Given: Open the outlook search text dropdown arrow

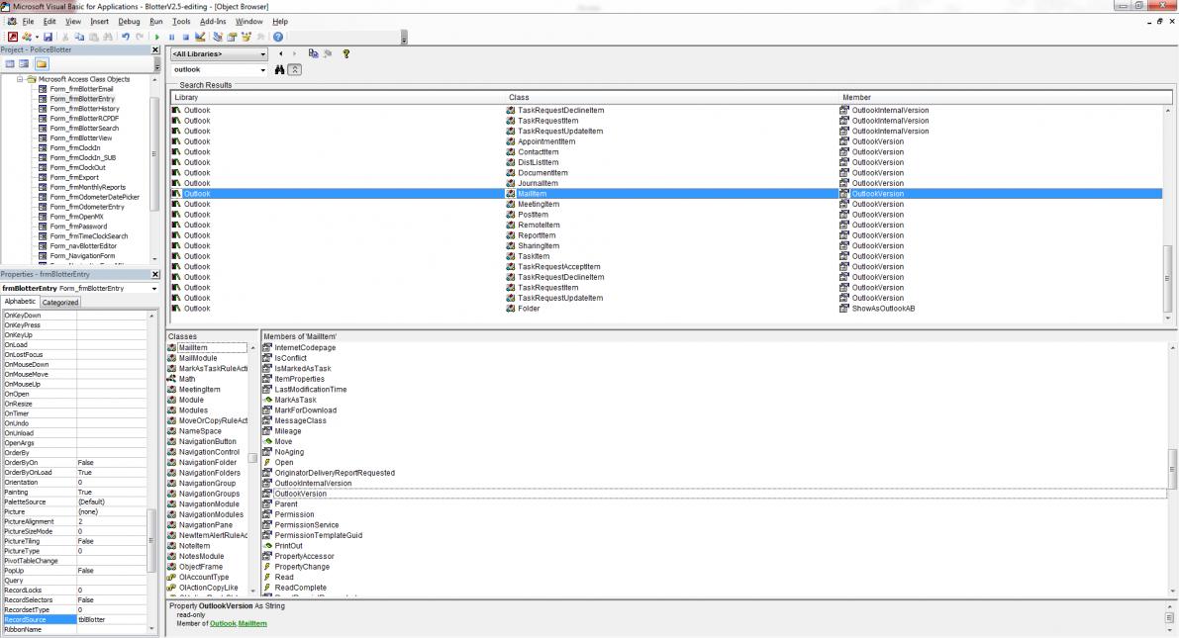Looking at the screenshot, I should [x=263, y=70].
